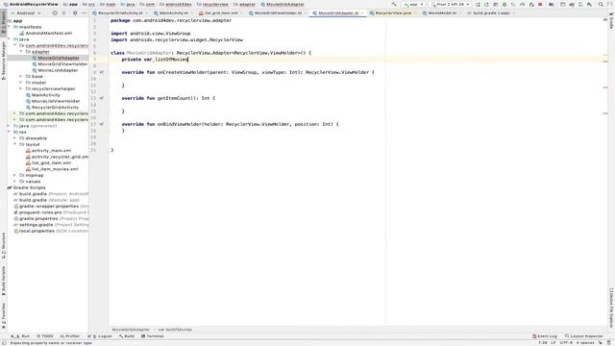Switch to RecyclerView.java tab
This screenshot has width=615, height=346.
[393, 12]
